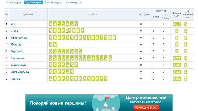Open the Физкультура subject link
The width and height of the screenshot is (198, 111).
20,72
